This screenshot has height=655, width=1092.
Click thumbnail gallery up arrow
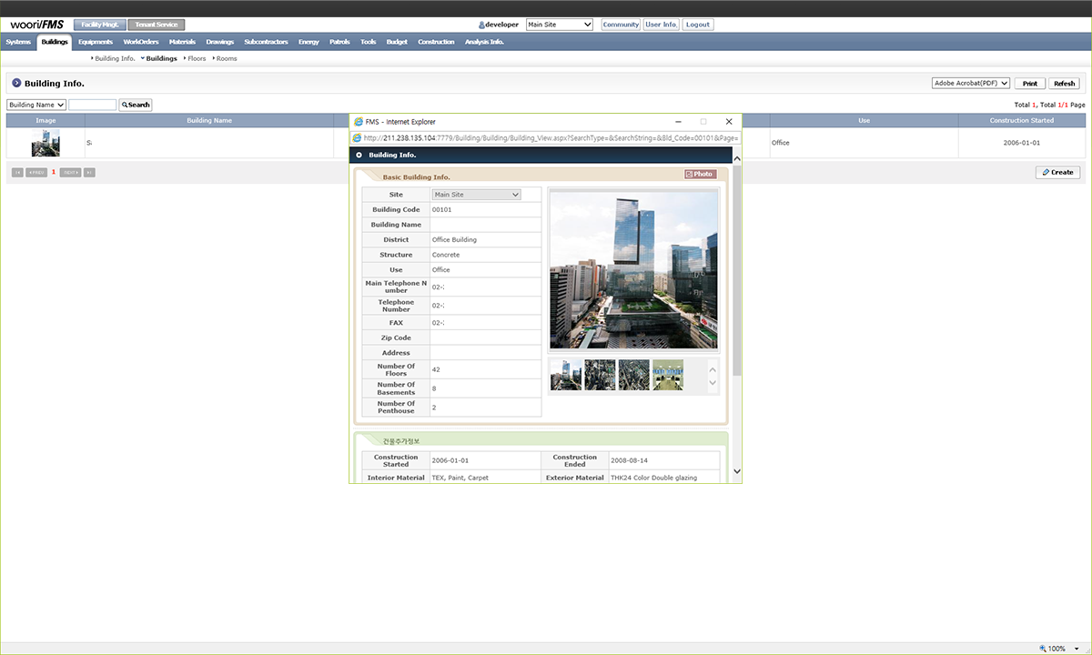[x=713, y=369]
